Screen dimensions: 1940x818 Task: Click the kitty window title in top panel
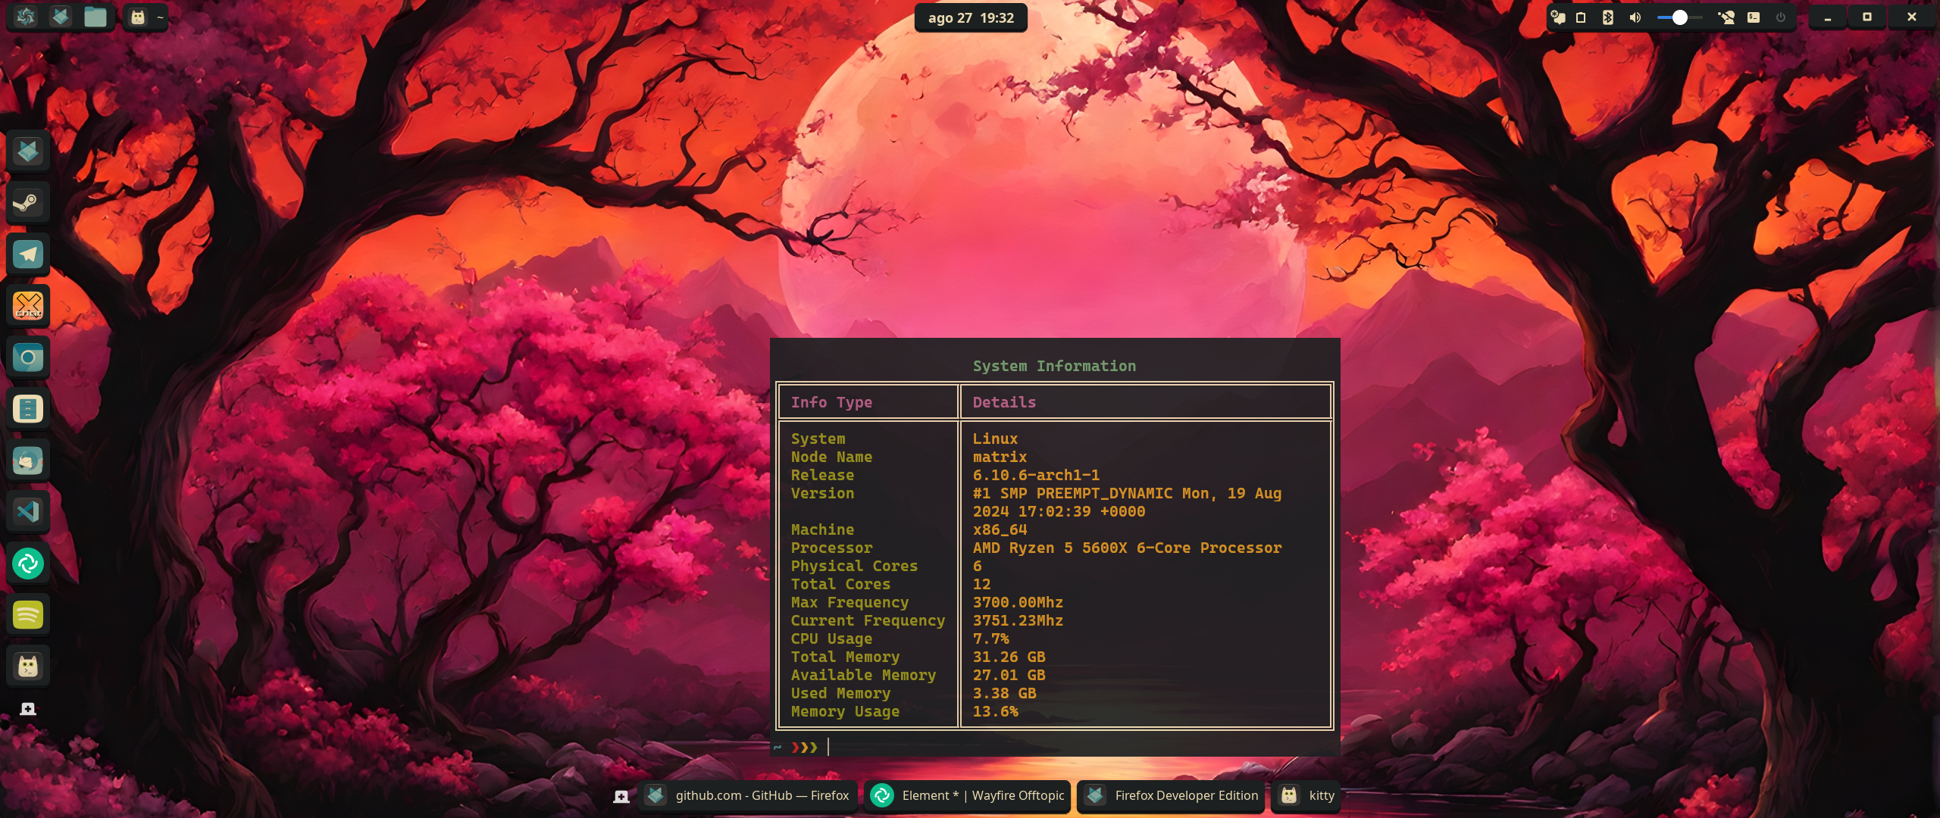click(147, 17)
